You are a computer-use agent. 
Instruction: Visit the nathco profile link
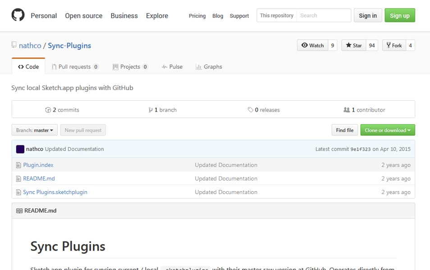[30, 45]
